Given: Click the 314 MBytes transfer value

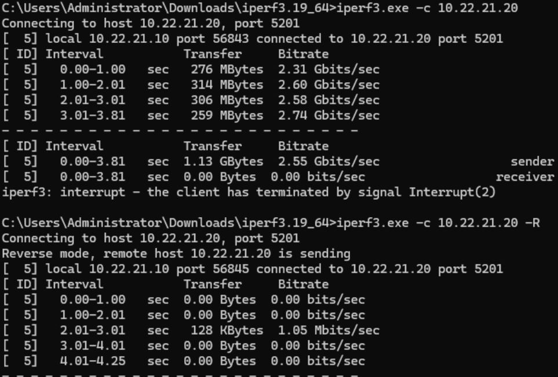Looking at the screenshot, I should 227,85.
